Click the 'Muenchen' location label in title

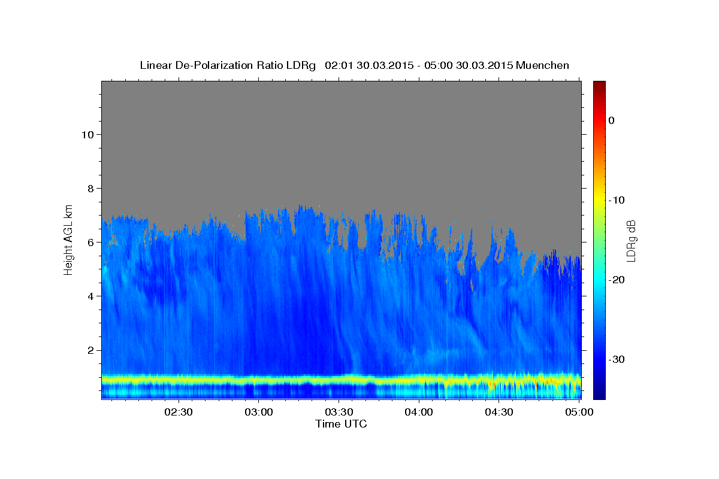click(543, 65)
